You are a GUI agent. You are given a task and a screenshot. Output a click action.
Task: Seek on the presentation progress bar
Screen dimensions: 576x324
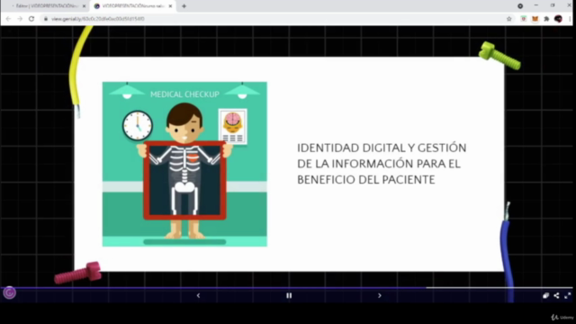coord(286,288)
